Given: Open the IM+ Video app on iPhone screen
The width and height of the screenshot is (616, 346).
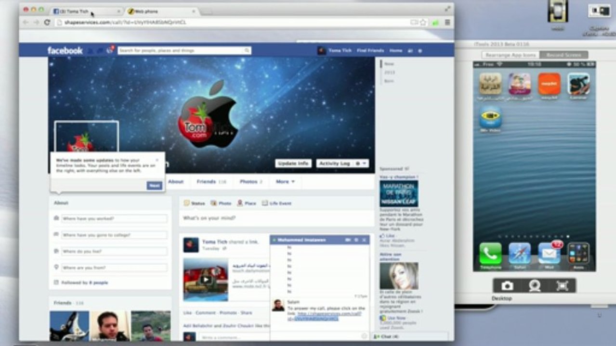Looking at the screenshot, I should tap(491, 117).
